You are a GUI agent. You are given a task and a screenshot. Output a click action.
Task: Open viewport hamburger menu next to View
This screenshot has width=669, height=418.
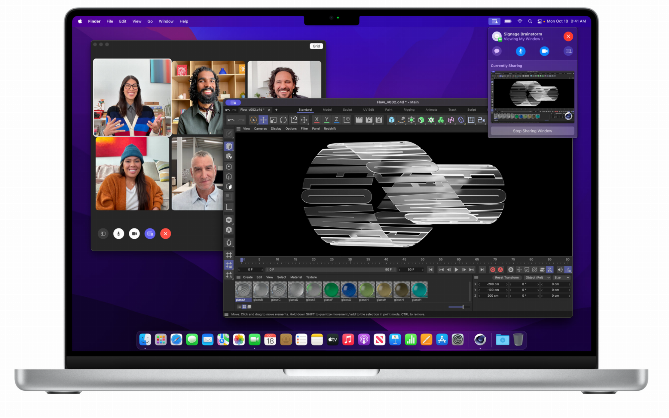238,129
